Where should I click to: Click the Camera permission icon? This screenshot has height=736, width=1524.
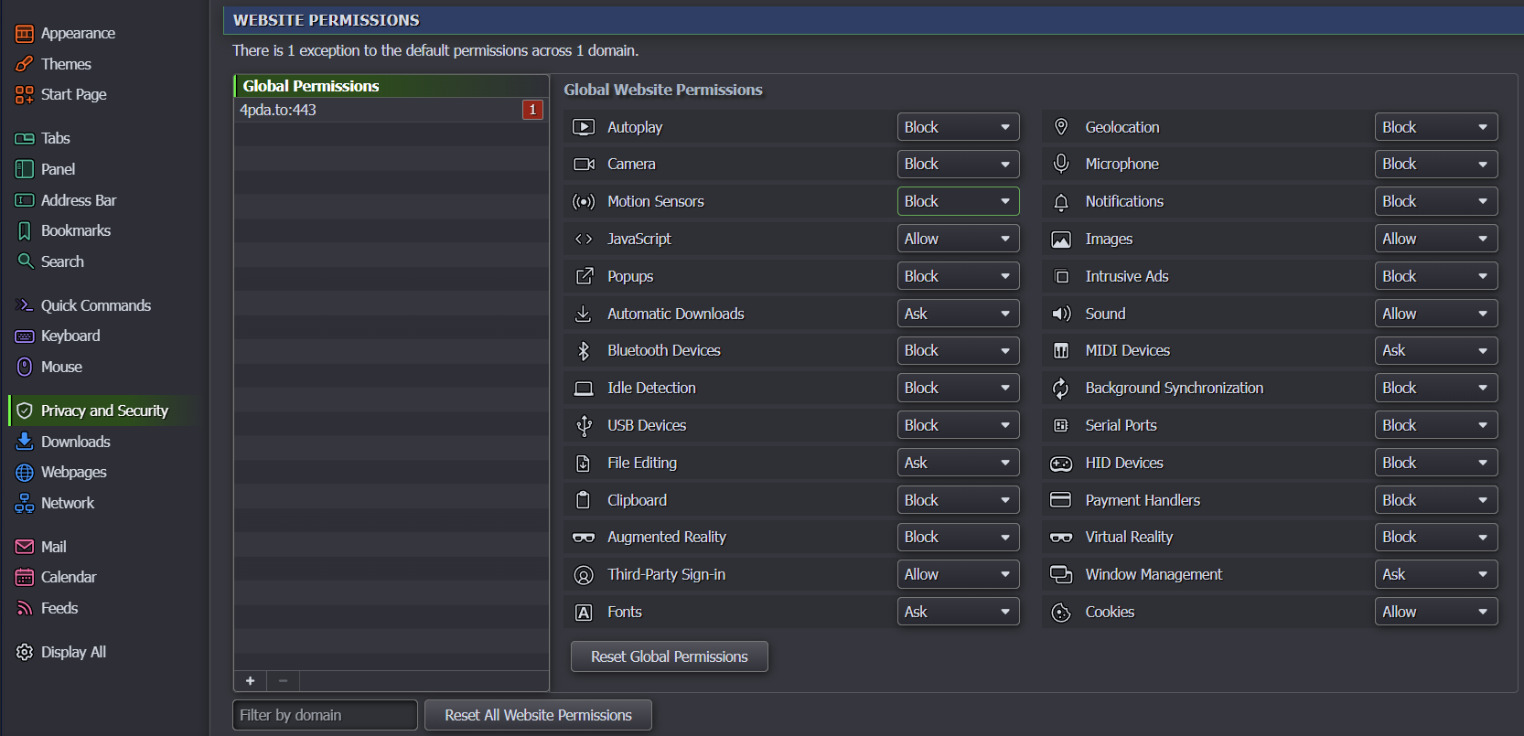click(584, 165)
